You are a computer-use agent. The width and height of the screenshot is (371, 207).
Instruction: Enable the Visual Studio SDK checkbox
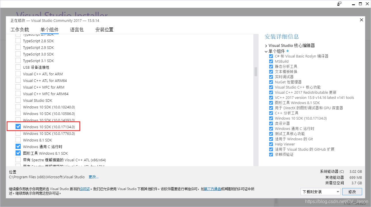[x=18, y=100]
